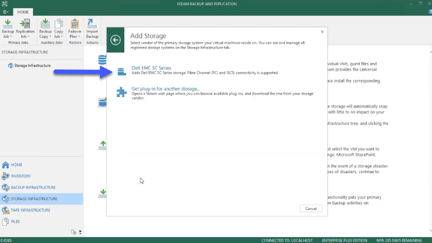Click the Tape Infrastructure navigation icon
Image resolution: width=432 pixels, height=243 pixels.
coord(6,210)
